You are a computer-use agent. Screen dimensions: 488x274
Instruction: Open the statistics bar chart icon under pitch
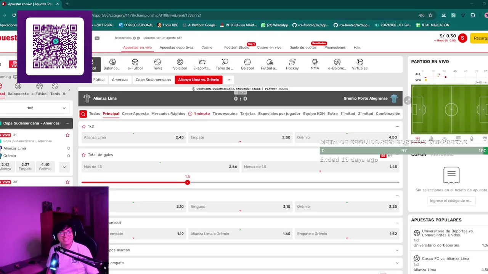[431, 139]
